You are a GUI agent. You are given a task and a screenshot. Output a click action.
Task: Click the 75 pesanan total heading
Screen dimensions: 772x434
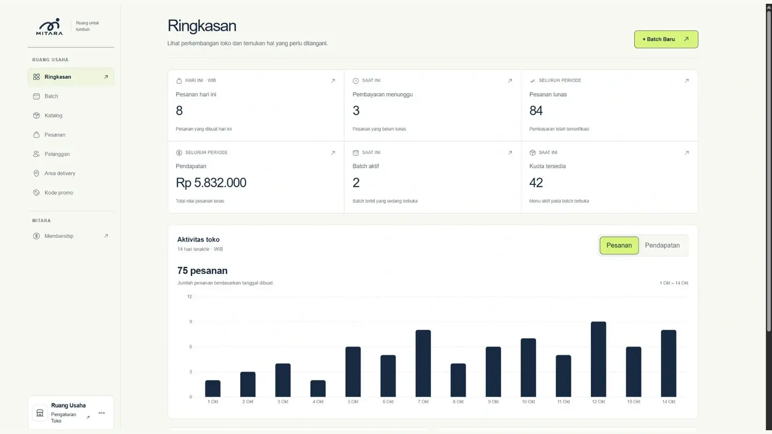(203, 271)
